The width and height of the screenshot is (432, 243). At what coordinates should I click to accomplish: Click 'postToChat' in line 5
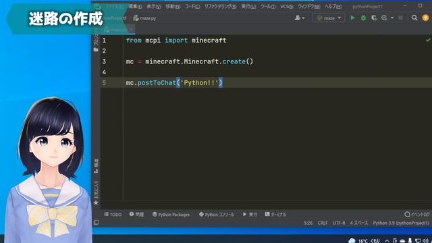(x=157, y=82)
